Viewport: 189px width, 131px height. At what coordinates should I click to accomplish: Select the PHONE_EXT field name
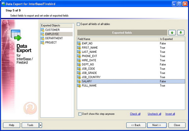pos(89,56)
